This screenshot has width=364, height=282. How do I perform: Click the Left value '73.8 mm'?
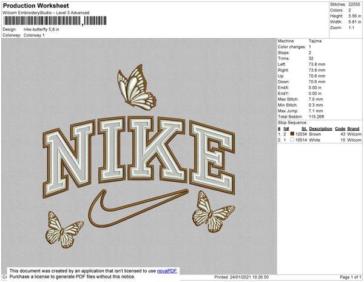317,64
